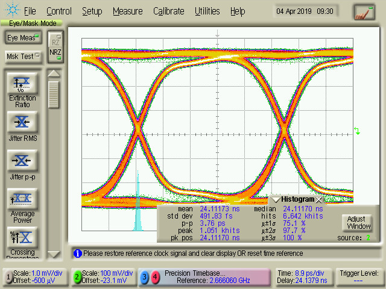Click the time scale 8.9 ps/div
This screenshot has height=289, width=386.
coord(309,273)
